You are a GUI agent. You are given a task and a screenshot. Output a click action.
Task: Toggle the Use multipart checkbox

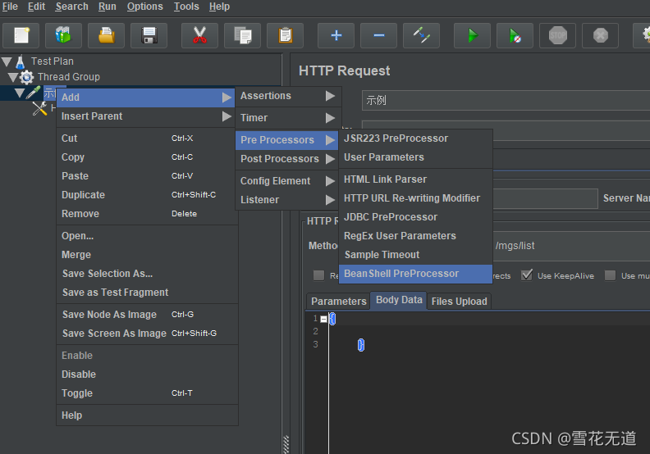(611, 275)
